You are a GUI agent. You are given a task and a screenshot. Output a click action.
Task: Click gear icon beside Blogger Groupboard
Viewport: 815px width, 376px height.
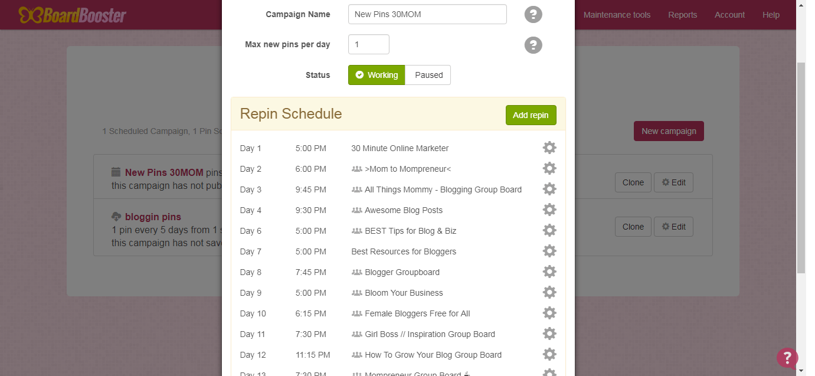[549, 272]
